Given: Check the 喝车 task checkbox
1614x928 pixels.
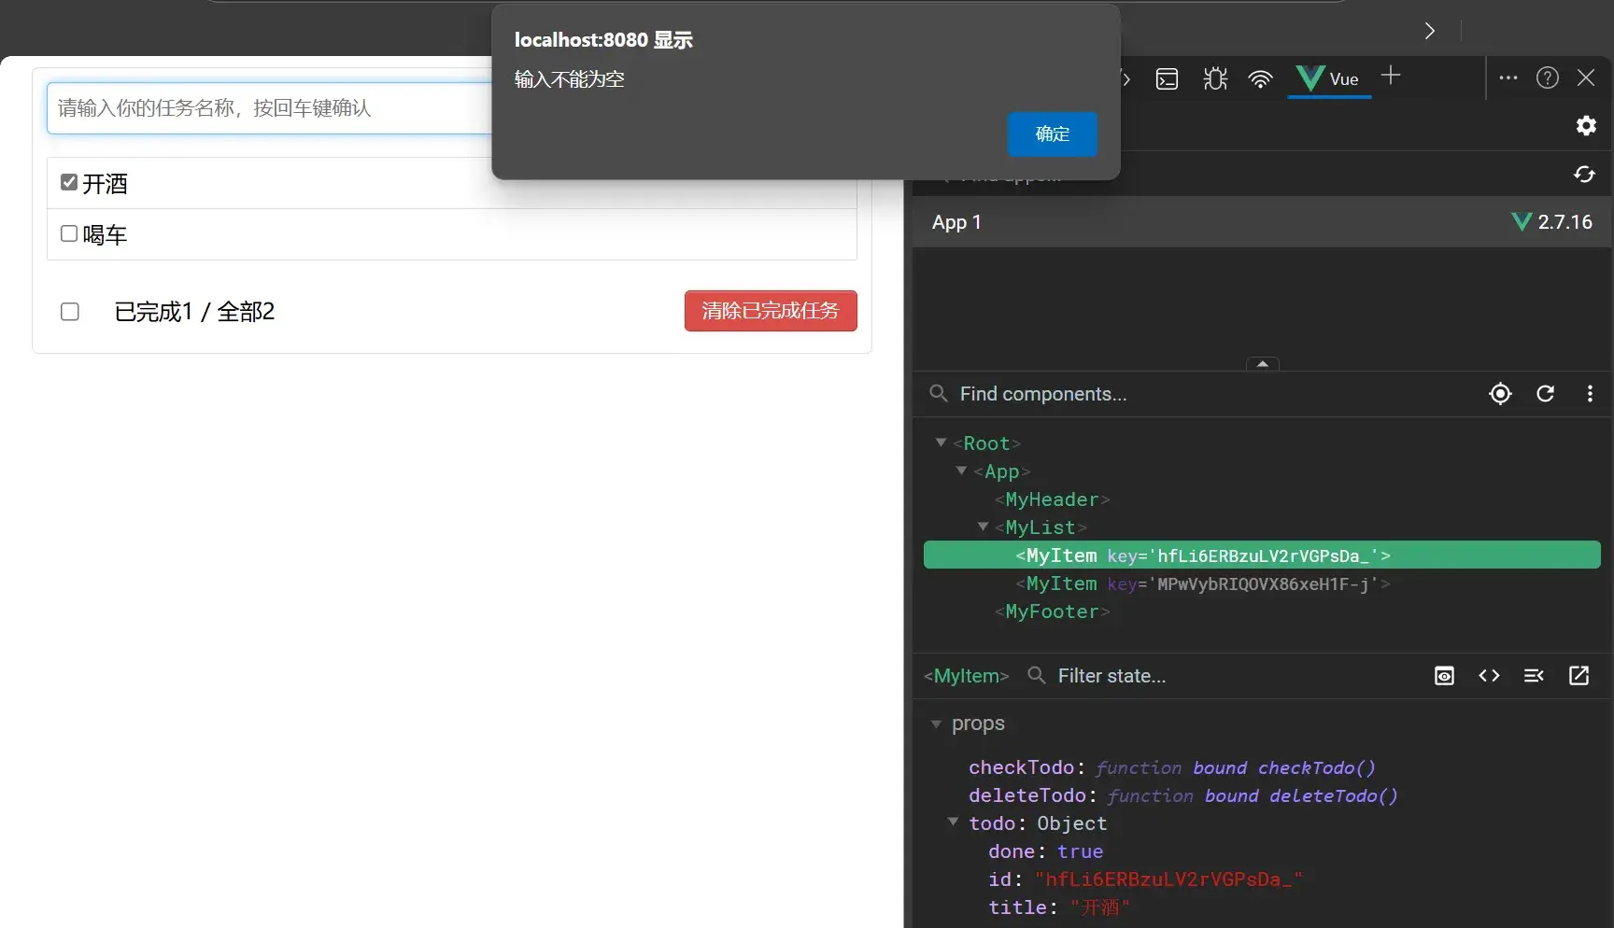Looking at the screenshot, I should pyautogui.click(x=69, y=233).
